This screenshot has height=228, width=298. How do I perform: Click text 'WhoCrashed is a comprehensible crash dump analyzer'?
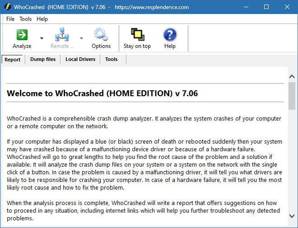click(80, 119)
